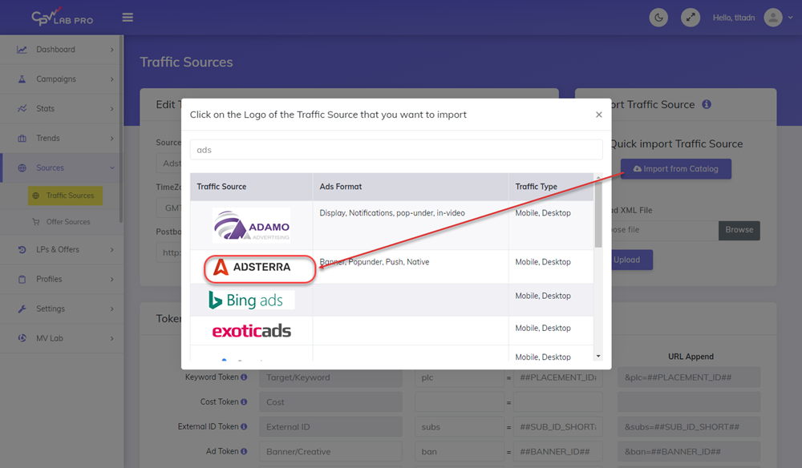Click Traffic Sources globe sub-icon
The image size is (802, 468).
[36, 196]
